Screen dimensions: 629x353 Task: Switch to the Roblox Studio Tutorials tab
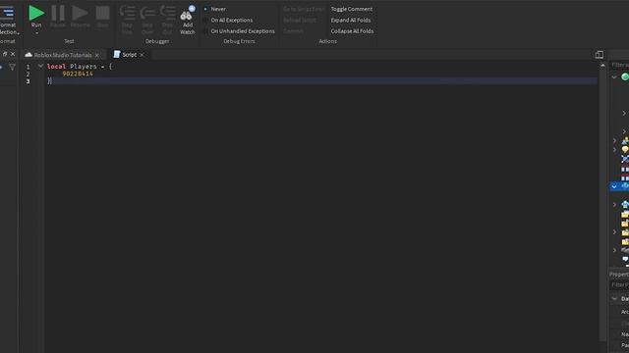coord(63,55)
